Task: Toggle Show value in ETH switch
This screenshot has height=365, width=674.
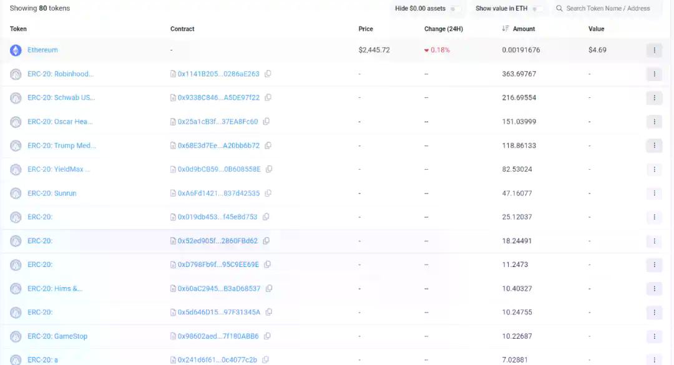Action: tap(537, 9)
